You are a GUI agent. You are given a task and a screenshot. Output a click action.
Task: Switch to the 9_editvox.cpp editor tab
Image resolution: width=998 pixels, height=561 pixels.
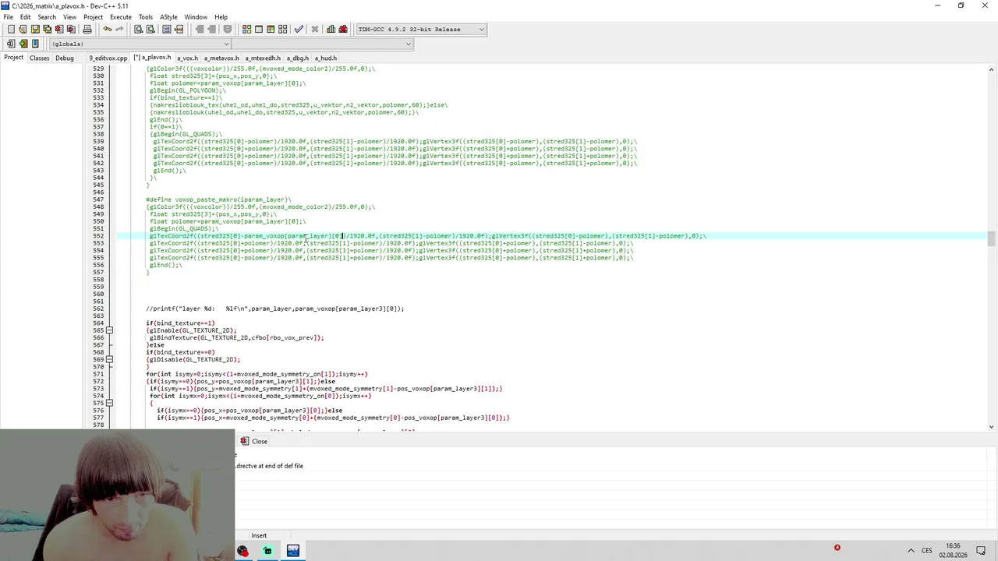pos(108,58)
